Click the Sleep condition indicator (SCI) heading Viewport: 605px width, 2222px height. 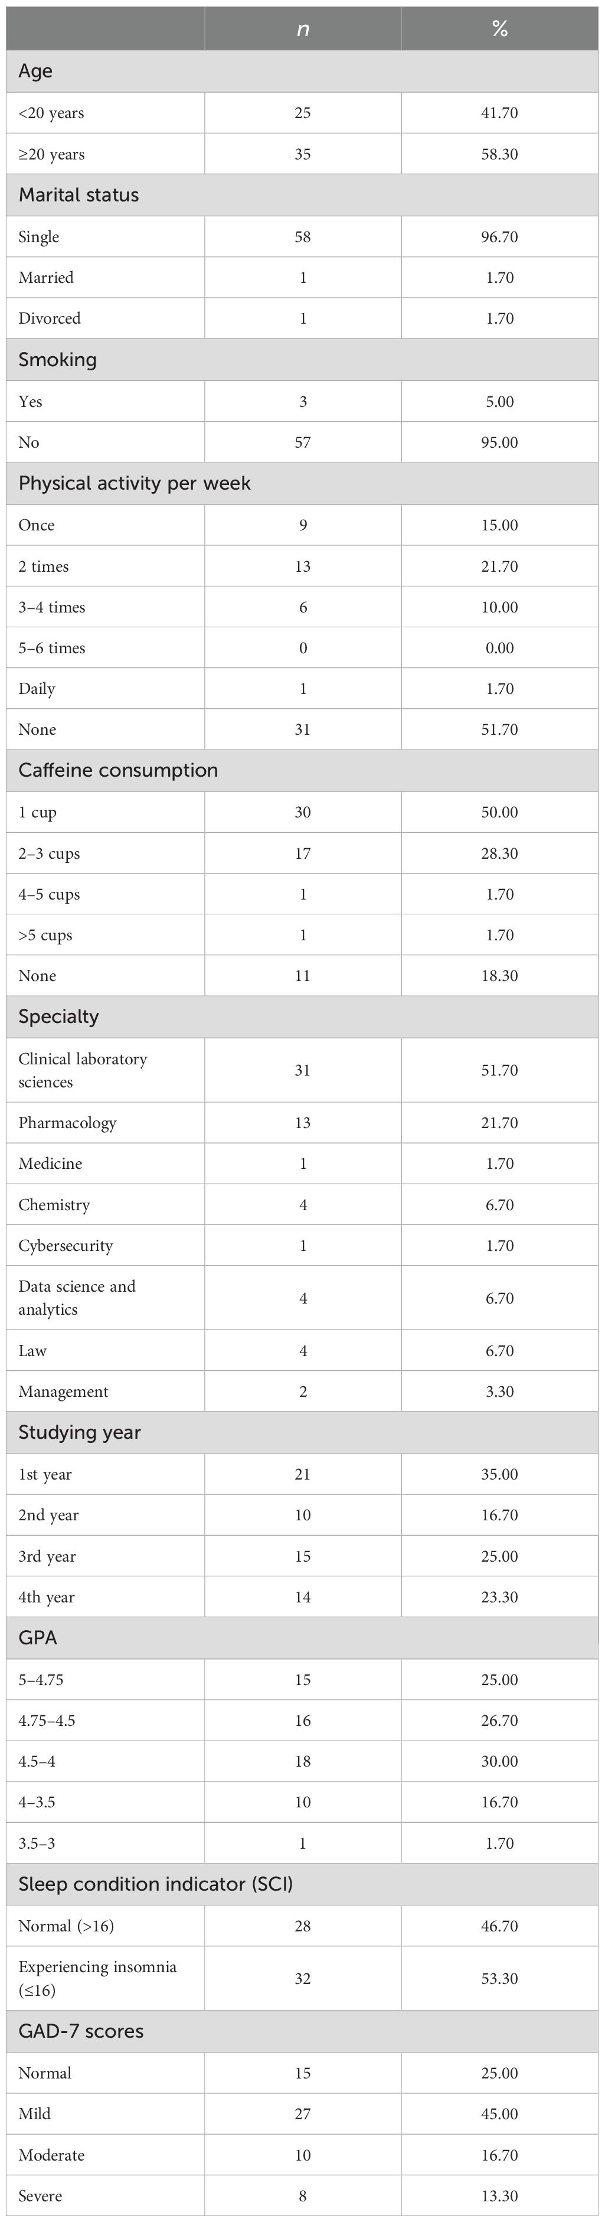click(x=155, y=1884)
